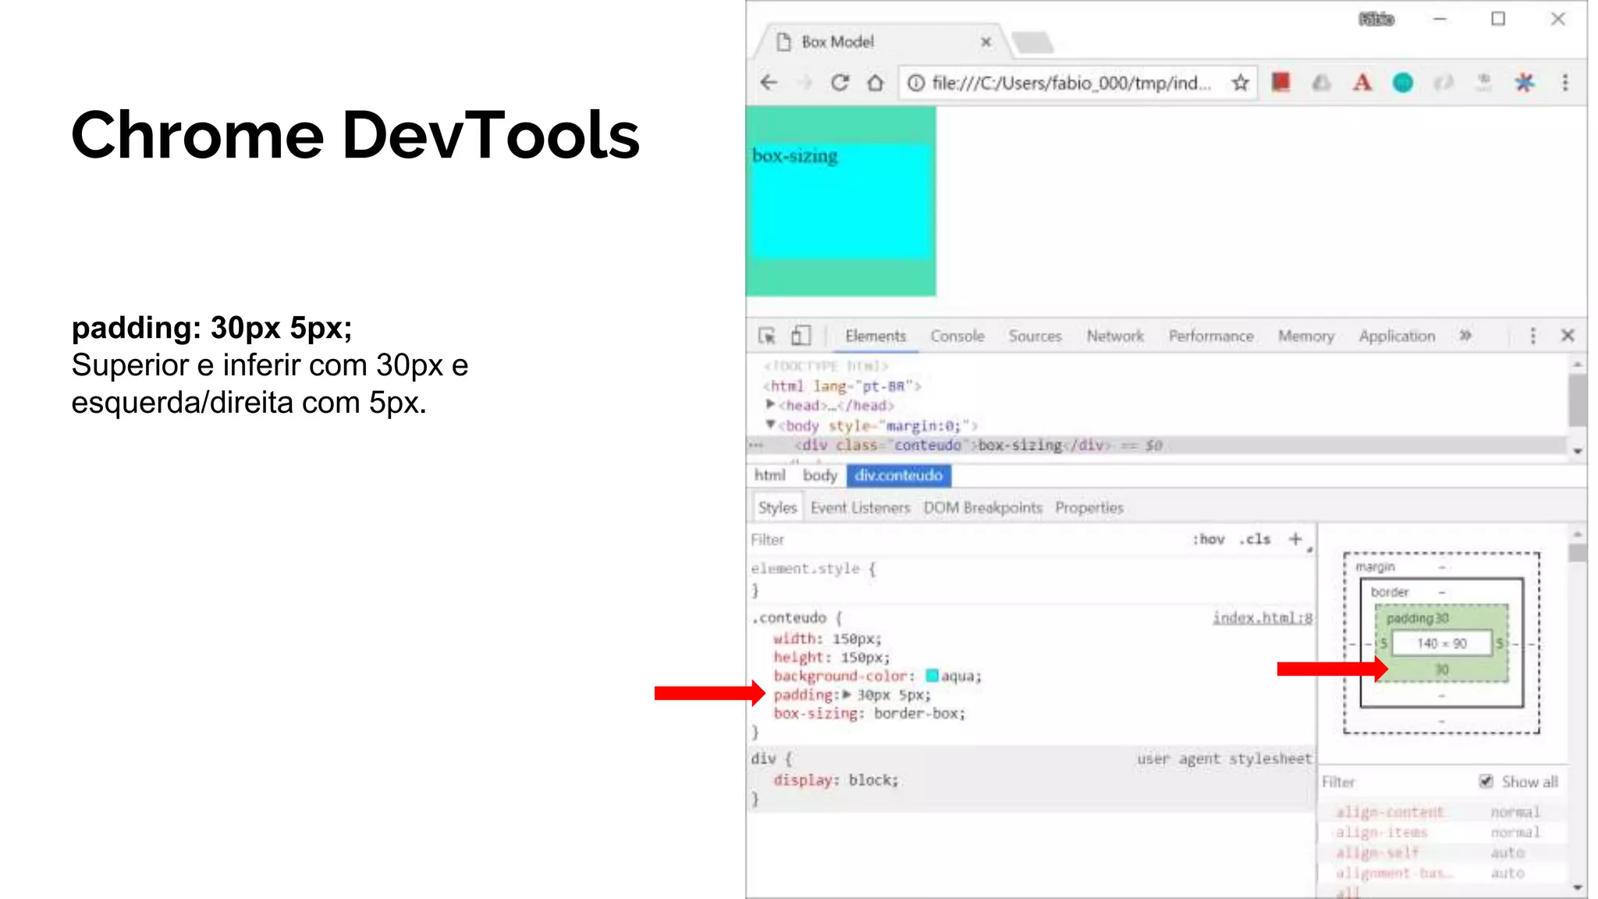Select body in the breadcrumb
1598x899 pixels.
pyautogui.click(x=820, y=475)
